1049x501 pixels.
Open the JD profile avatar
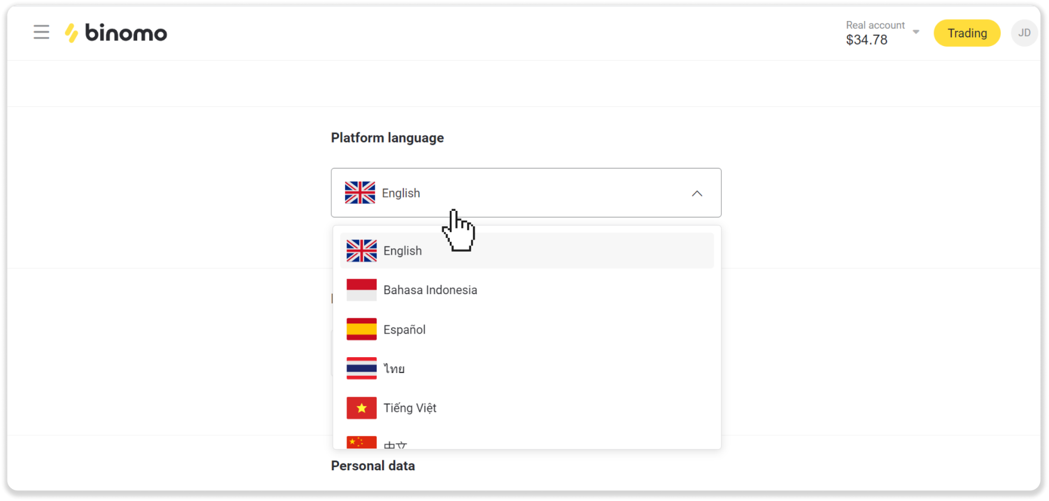(1024, 33)
